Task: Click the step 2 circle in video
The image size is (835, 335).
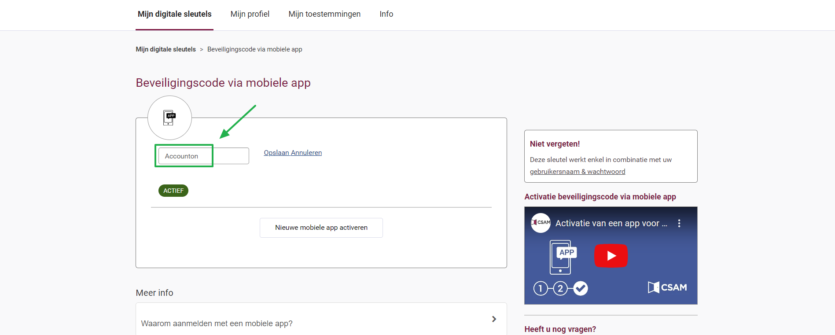Action: click(x=560, y=288)
